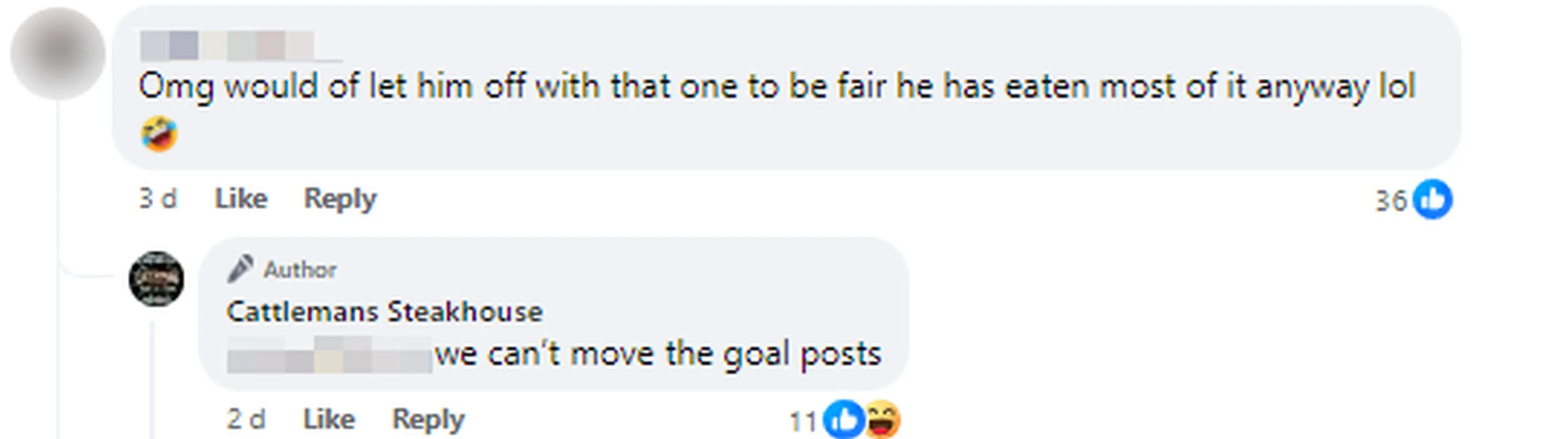View the 11 reactions count on reply
Image resolution: width=1553 pixels, height=439 pixels.
click(x=803, y=421)
